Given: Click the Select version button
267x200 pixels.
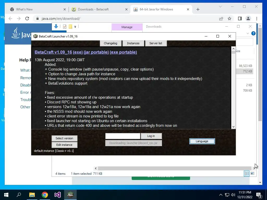Looking at the screenshot, I should (64, 138).
